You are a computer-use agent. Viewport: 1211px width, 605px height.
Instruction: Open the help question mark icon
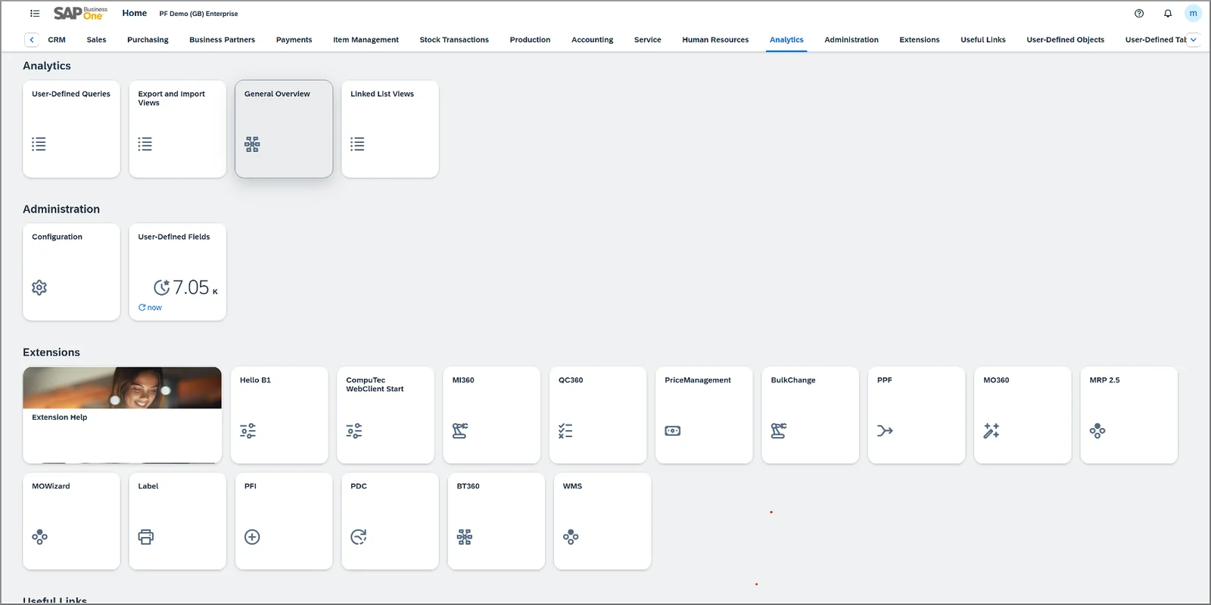(1139, 14)
